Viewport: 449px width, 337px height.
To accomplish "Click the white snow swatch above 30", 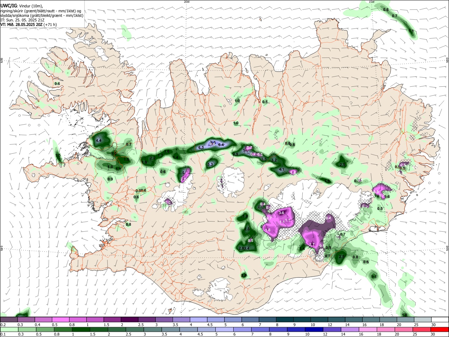I will point(440,319).
